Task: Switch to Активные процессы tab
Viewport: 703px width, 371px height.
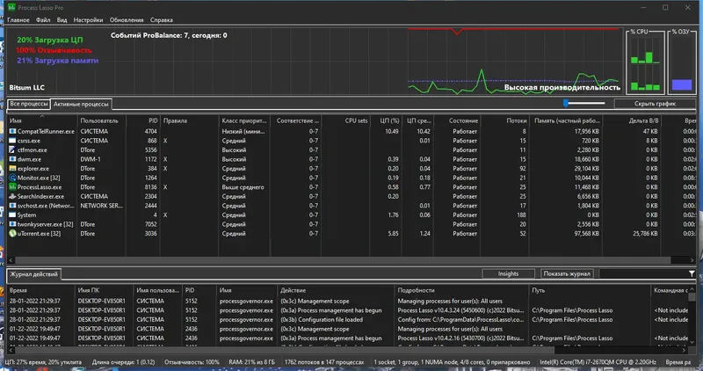Action: tap(81, 104)
